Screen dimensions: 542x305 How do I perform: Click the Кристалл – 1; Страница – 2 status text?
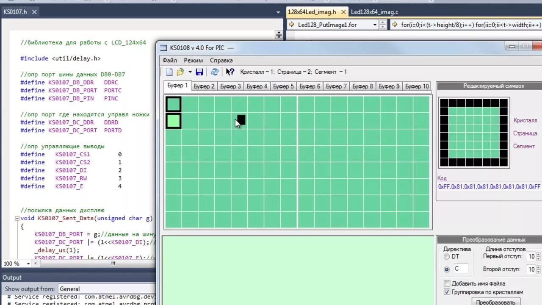[x=293, y=72]
